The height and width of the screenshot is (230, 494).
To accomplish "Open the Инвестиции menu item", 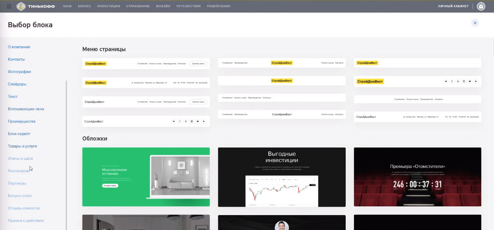I will coord(109,6).
